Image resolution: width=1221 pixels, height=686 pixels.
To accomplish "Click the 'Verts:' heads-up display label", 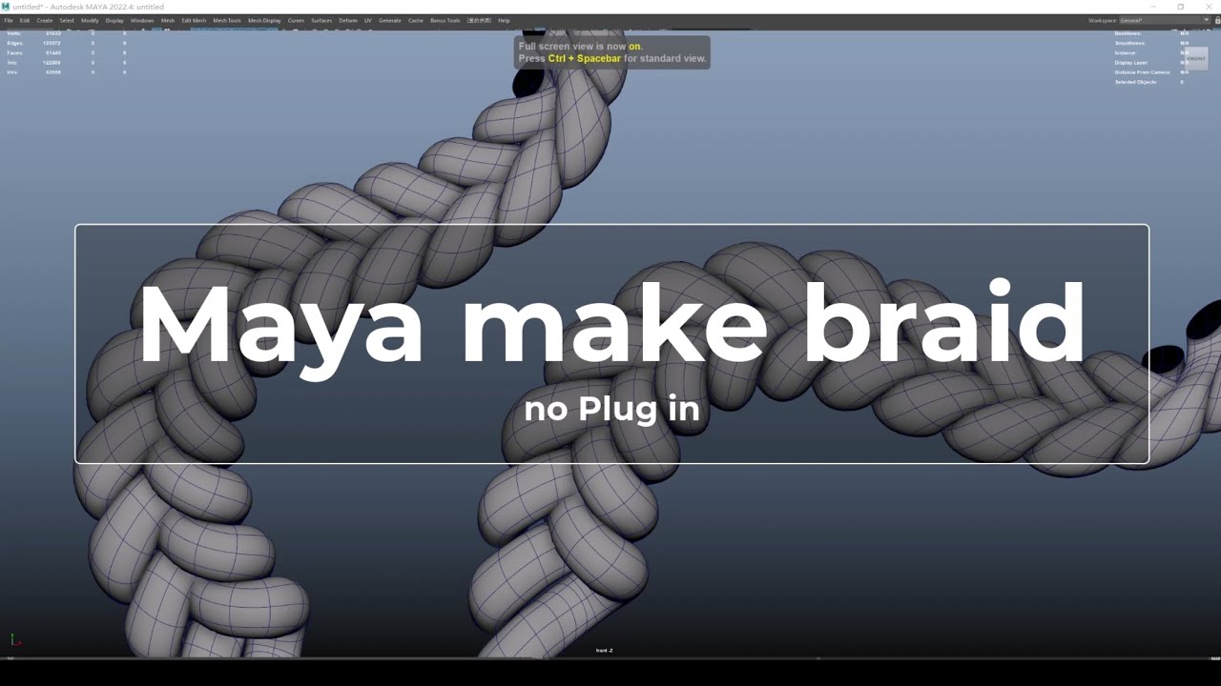I will click(13, 33).
